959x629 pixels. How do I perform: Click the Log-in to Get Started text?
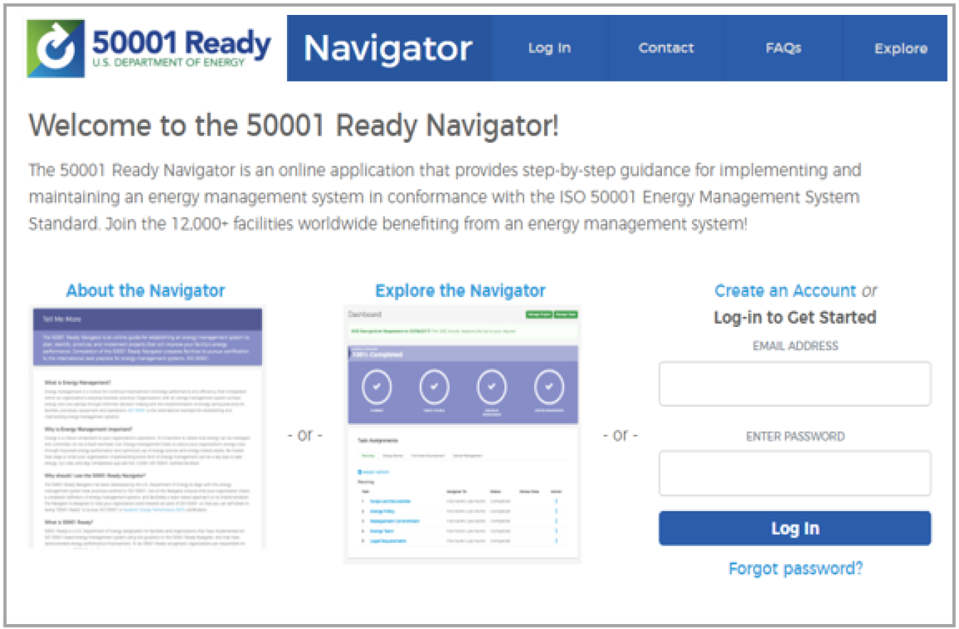point(795,317)
